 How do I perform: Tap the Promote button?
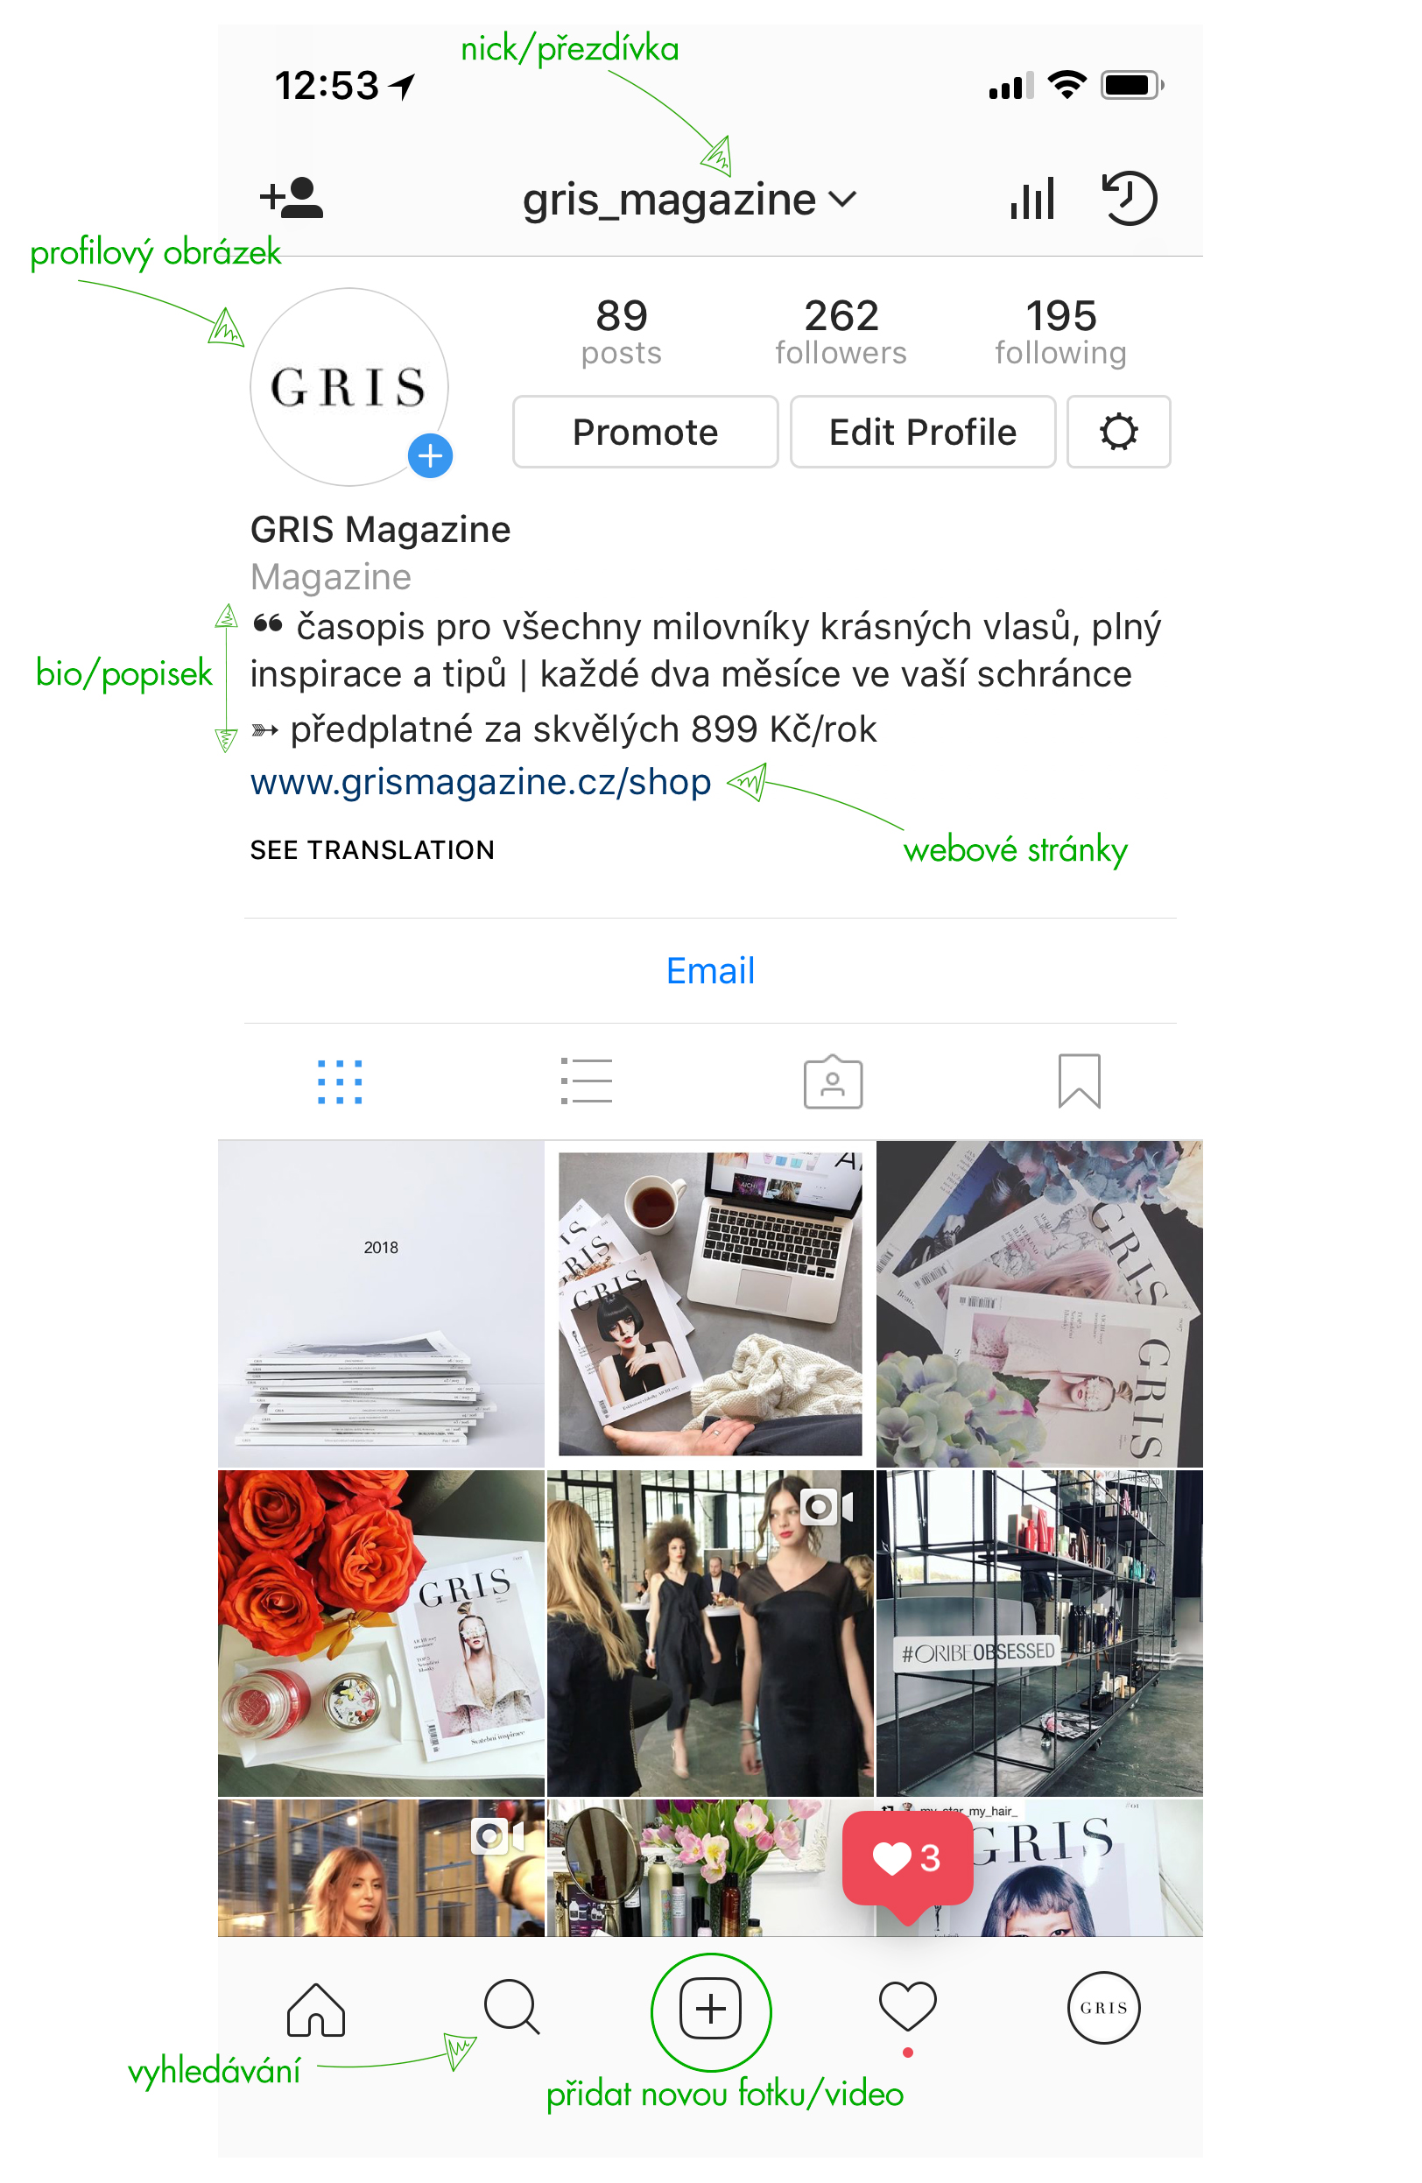tap(645, 432)
